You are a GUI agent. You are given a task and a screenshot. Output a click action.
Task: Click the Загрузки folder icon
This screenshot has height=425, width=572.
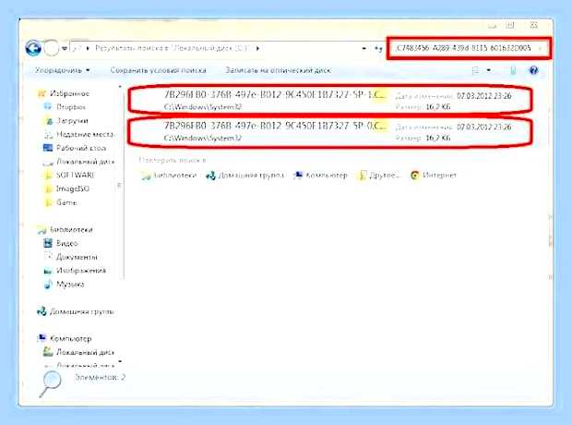coord(48,121)
